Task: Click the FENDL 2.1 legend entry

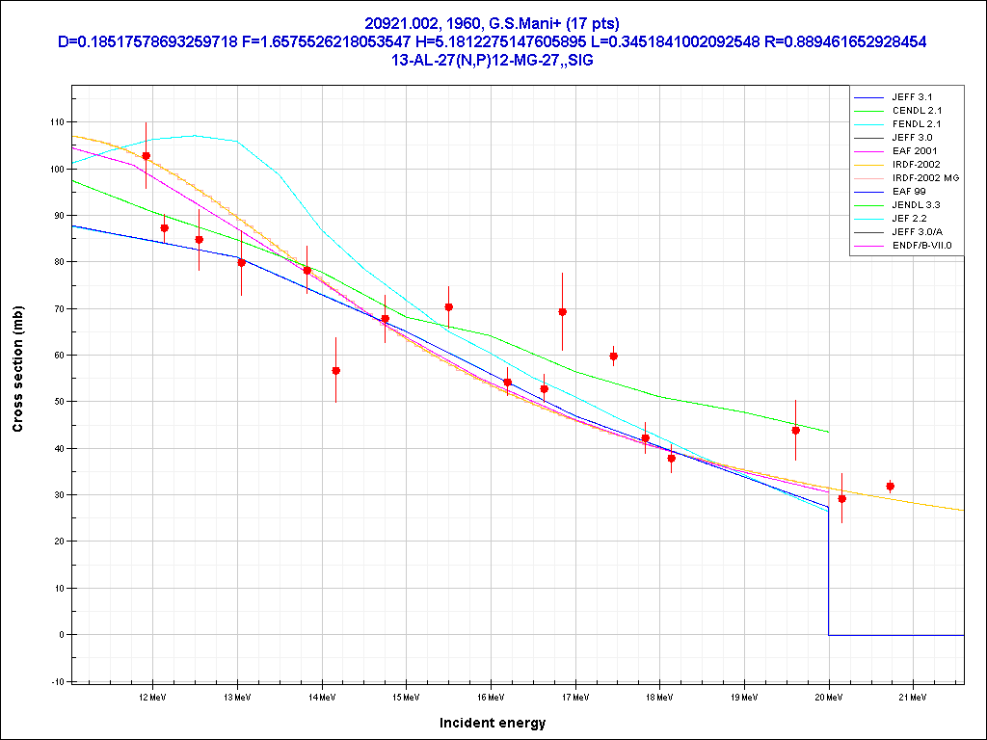Action: [916, 124]
